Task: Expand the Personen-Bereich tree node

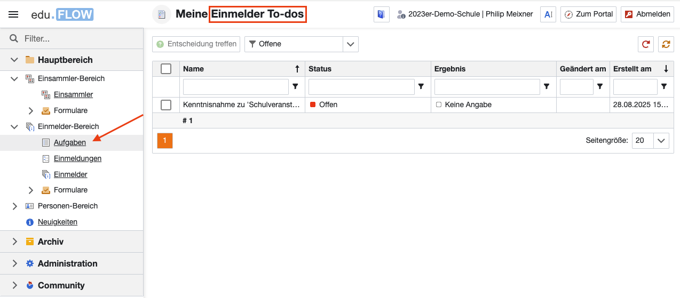Action: coord(15,206)
